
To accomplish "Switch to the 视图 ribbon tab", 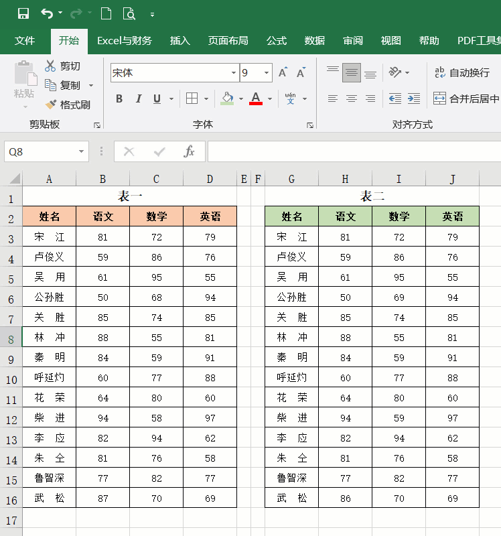I will click(390, 41).
